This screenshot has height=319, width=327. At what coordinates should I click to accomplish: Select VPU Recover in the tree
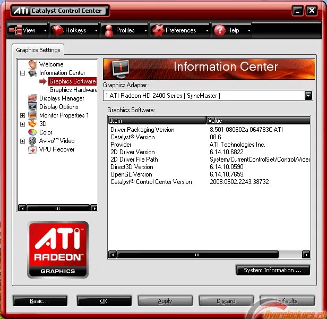57,149
